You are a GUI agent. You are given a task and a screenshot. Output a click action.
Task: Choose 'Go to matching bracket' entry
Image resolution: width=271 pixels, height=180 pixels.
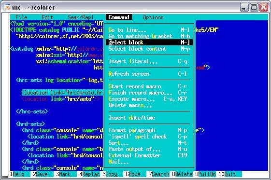coord(149,36)
